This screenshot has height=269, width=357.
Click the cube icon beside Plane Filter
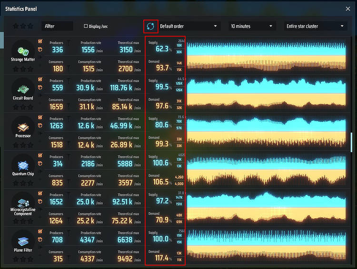coord(40,239)
